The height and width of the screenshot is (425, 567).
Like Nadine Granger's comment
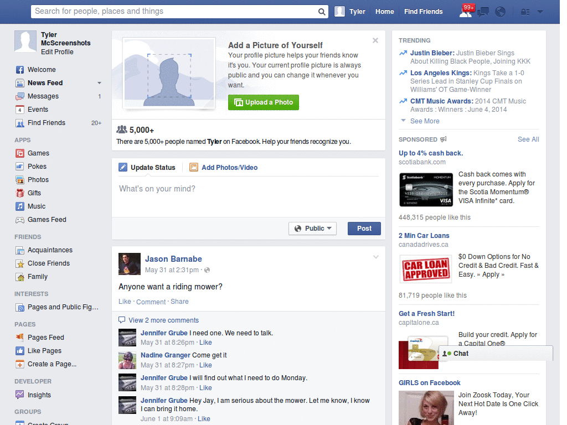205,365
